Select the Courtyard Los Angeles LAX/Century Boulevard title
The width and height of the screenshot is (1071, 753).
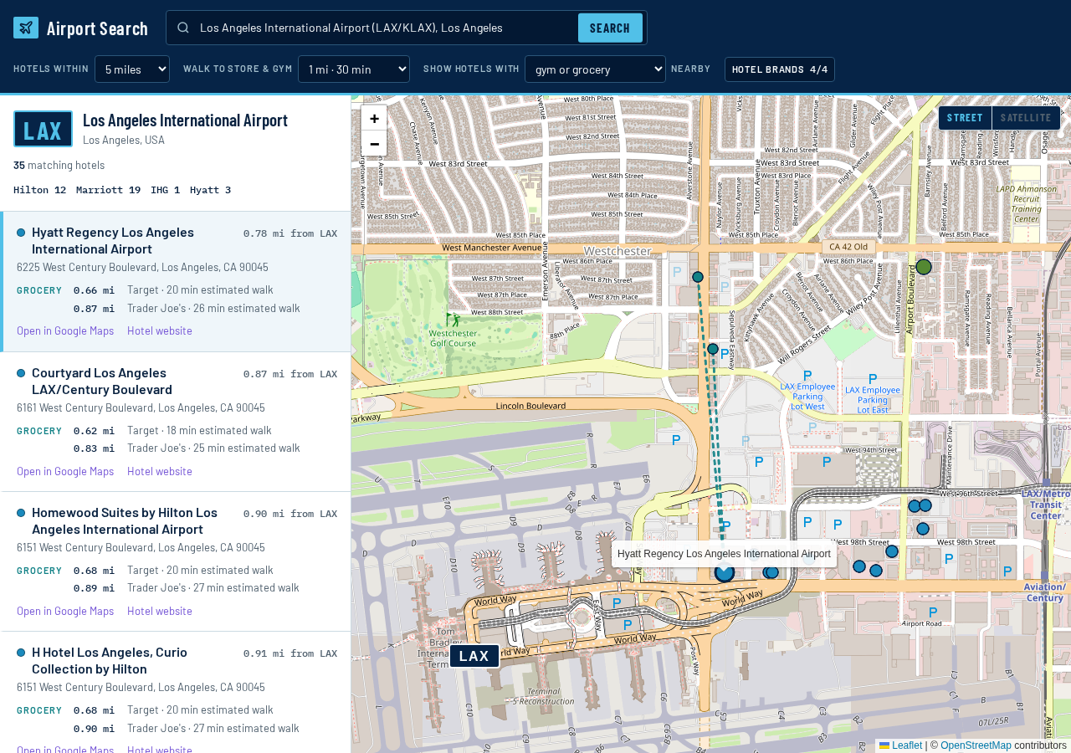pyautogui.click(x=102, y=381)
